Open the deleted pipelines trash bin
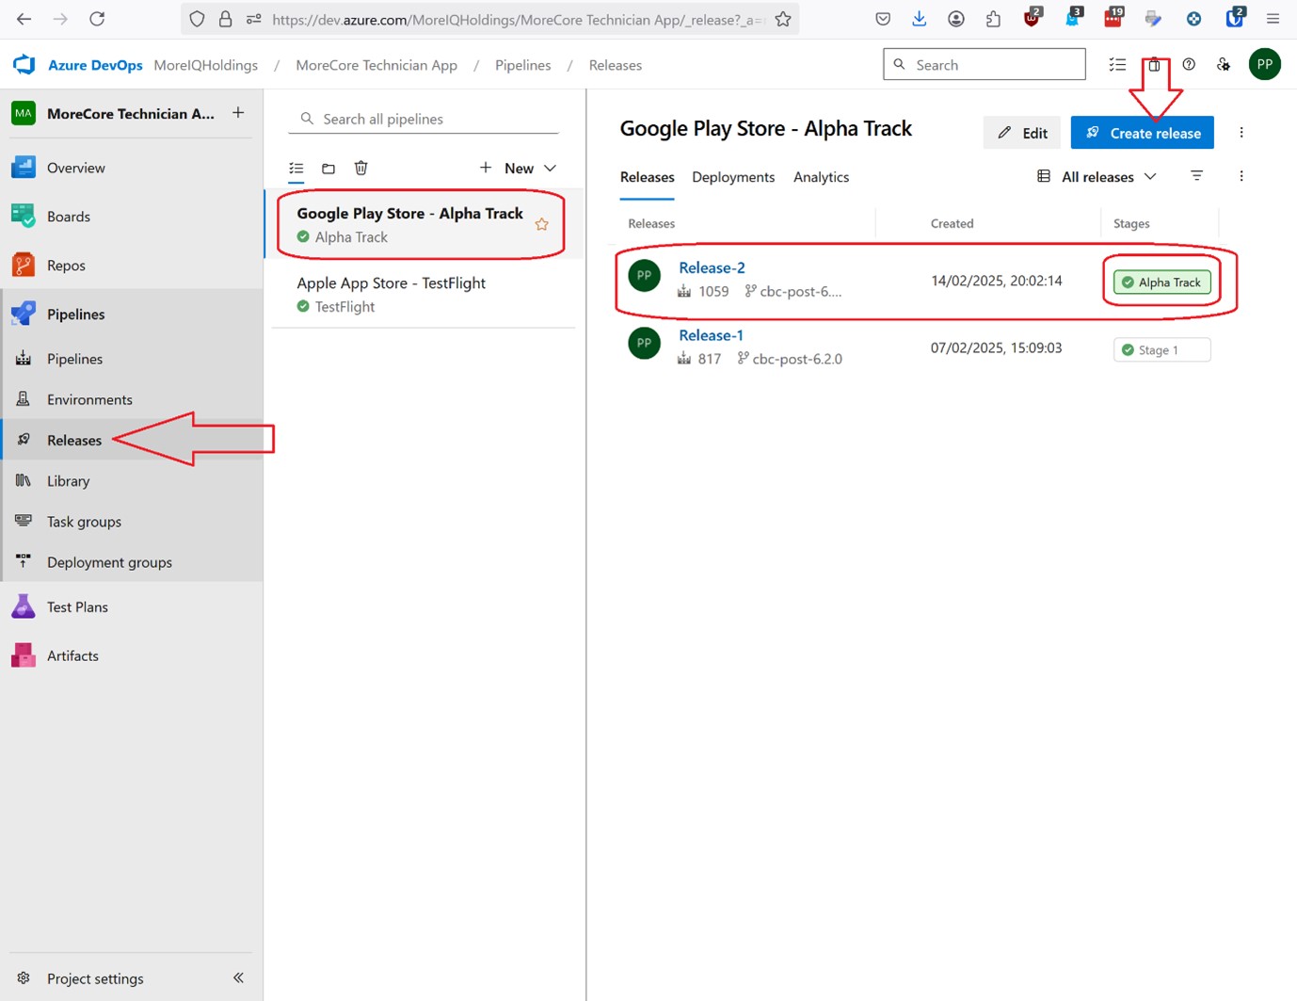This screenshot has height=1001, width=1297. (361, 168)
